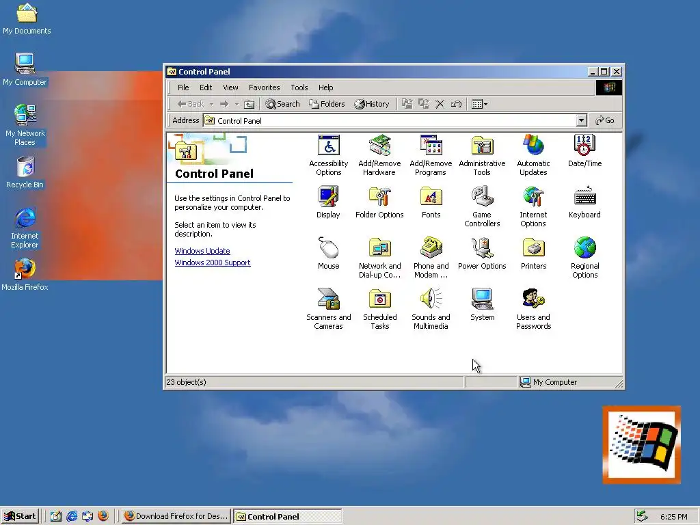The height and width of the screenshot is (525, 700).
Task: Click the system tray network icon
Action: (642, 516)
